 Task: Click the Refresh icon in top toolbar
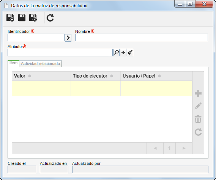pos(50,18)
